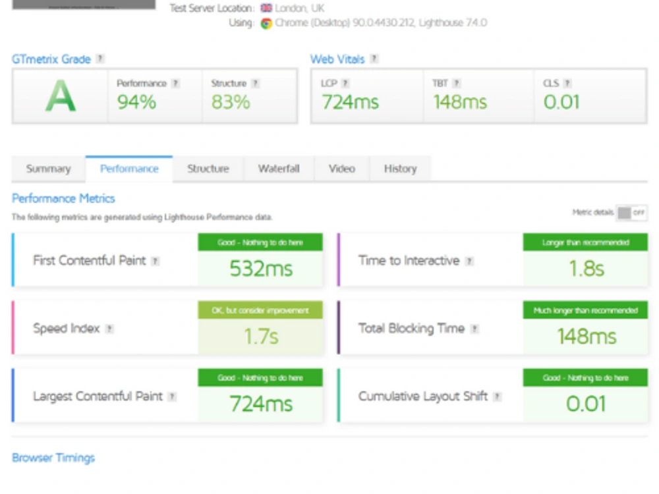Viewport: 659px width, 494px height.
Task: Click the 724ms LCP value in Web Vitals
Action: (x=350, y=102)
